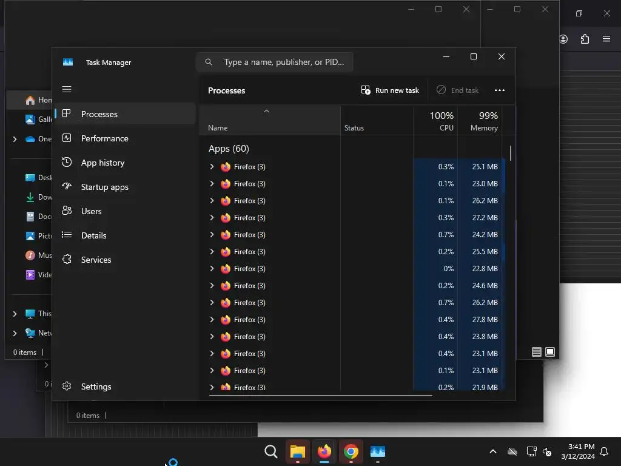Switch File Explorer to large thumbnails view
The height and width of the screenshot is (466, 621).
(550, 352)
